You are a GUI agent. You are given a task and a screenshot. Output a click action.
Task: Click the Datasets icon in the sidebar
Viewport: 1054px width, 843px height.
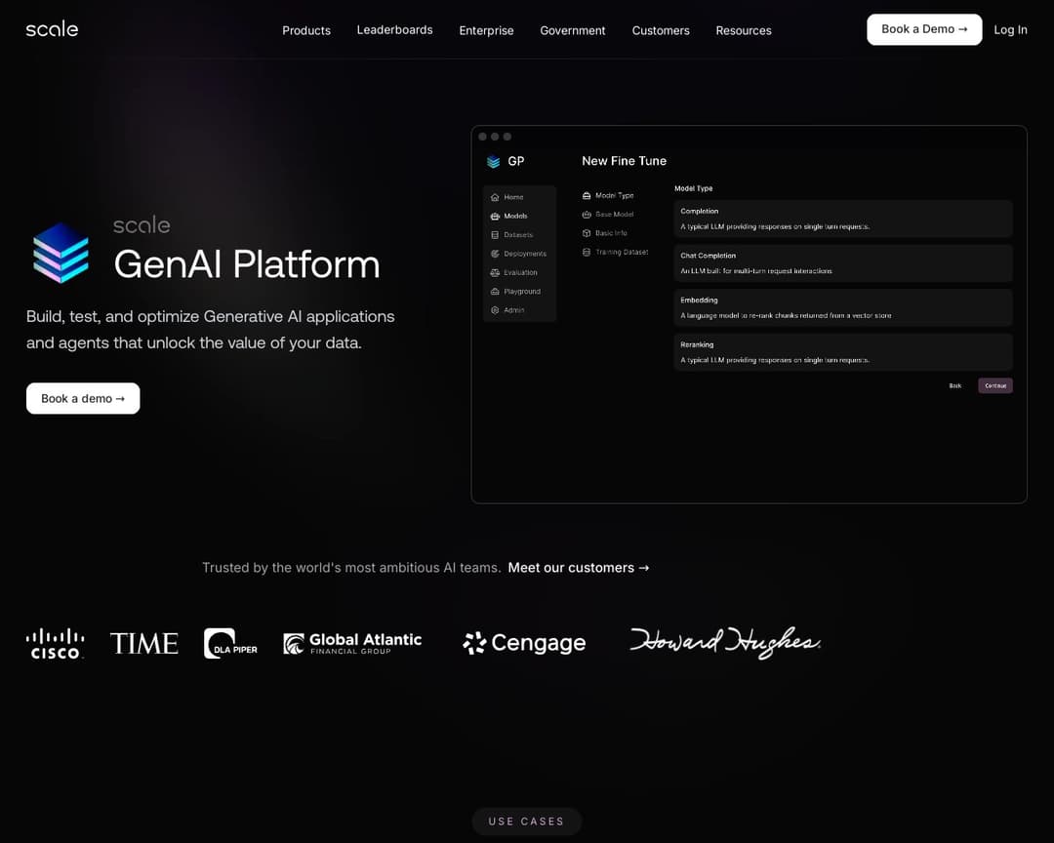pos(495,234)
